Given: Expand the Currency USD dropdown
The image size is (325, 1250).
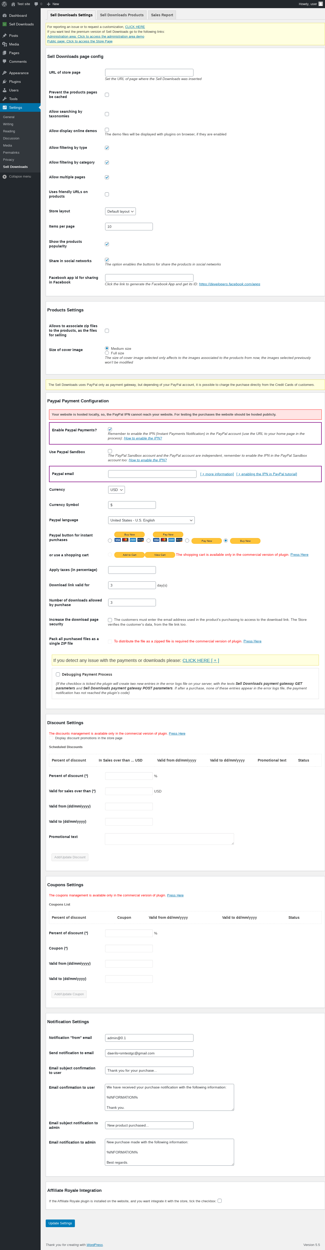Looking at the screenshot, I should pyautogui.click(x=117, y=490).
